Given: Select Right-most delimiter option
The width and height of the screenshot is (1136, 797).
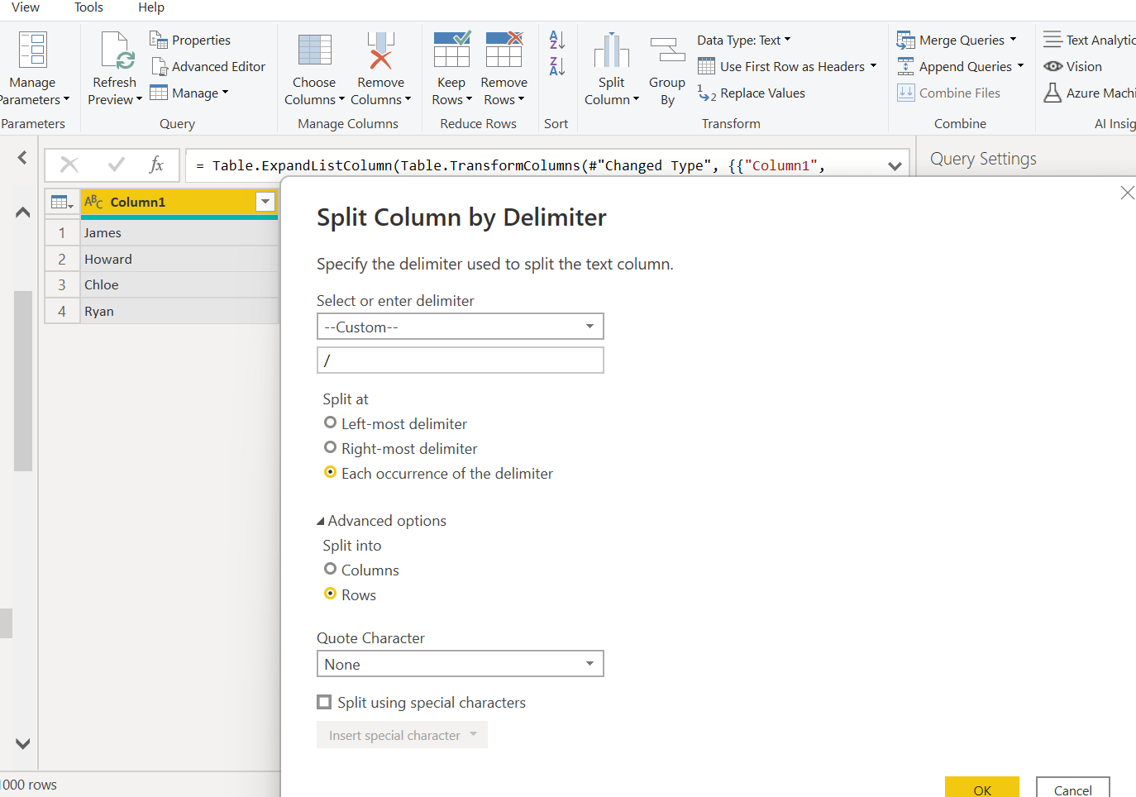Looking at the screenshot, I should coord(330,447).
